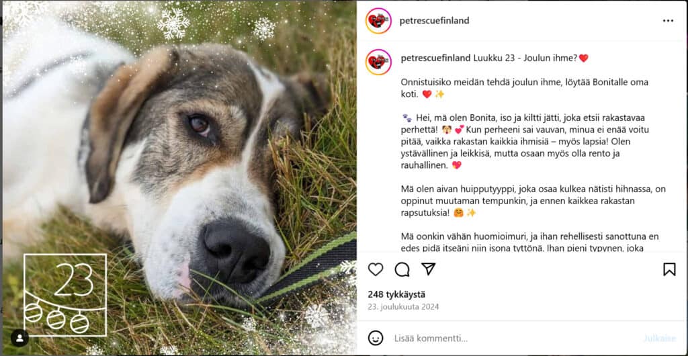Image resolution: width=688 pixels, height=356 pixels.
Task: Open emoji picker smiley icon
Action: tap(376, 338)
